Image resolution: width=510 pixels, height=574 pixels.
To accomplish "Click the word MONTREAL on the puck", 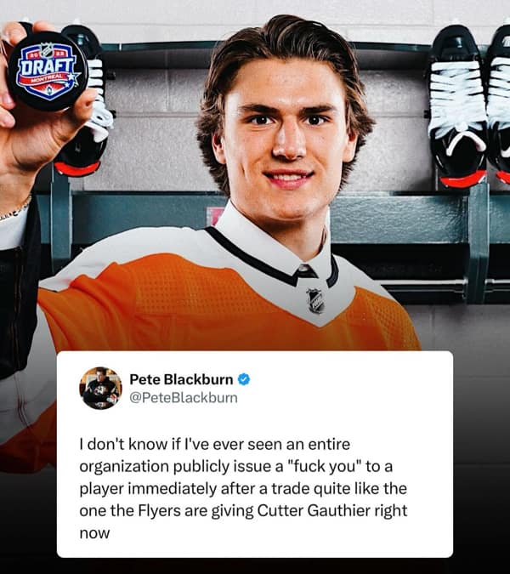I will click(48, 78).
